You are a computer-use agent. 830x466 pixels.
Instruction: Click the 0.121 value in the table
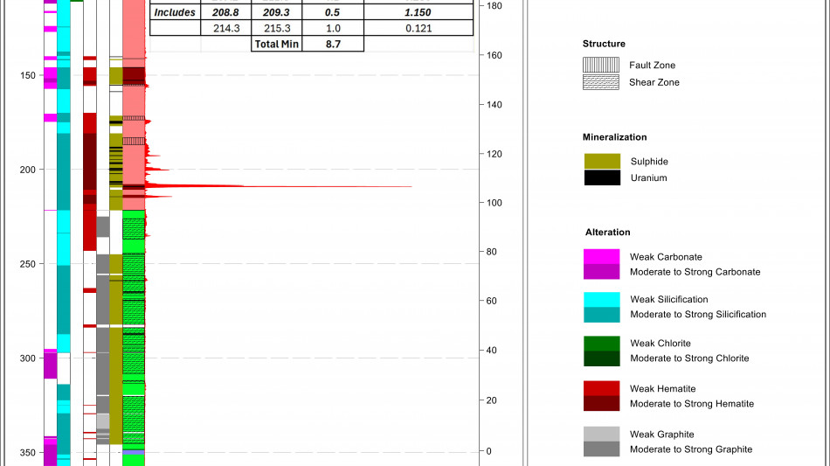pos(418,28)
